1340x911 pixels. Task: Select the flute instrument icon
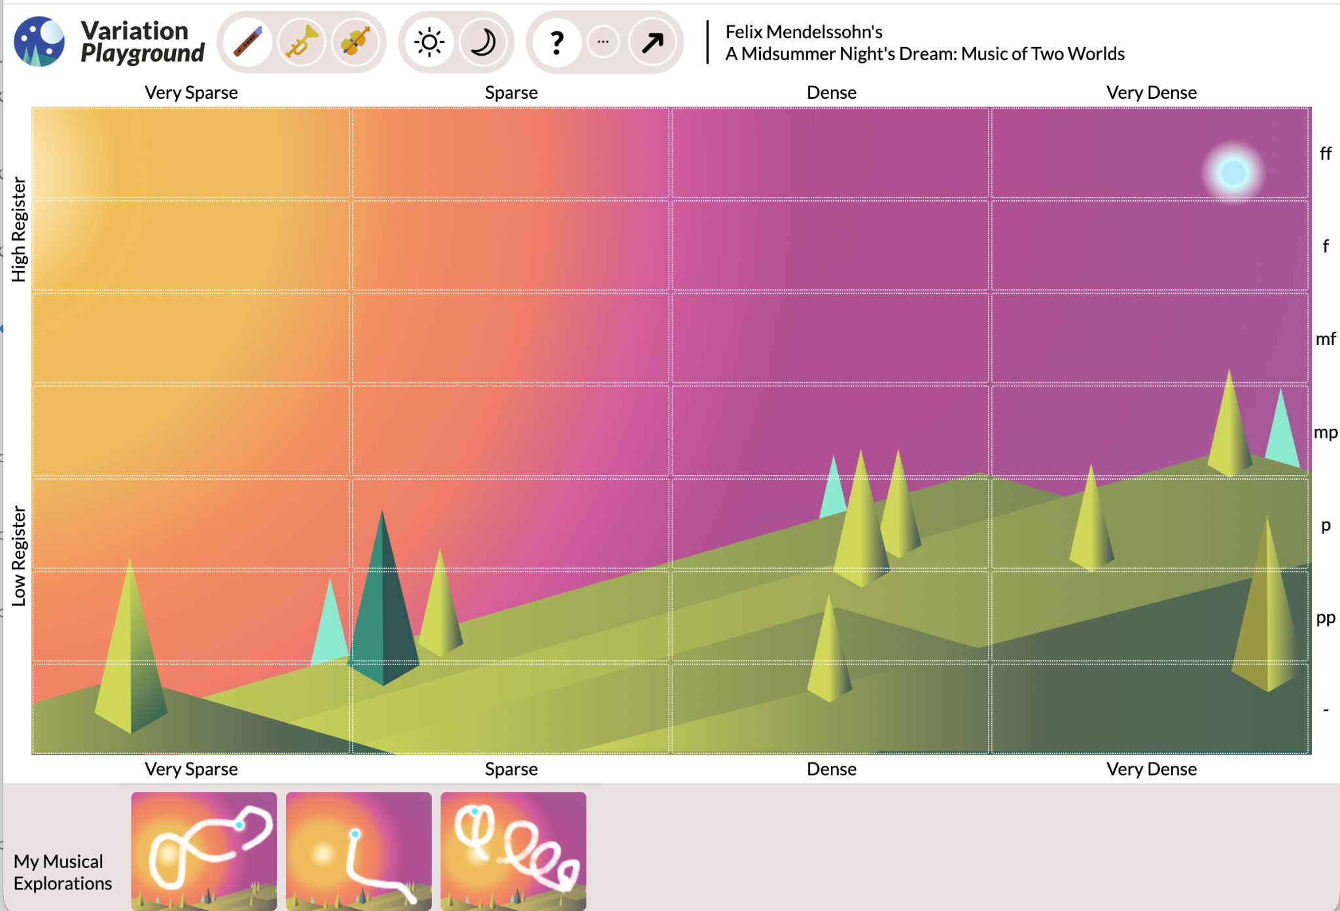(x=248, y=43)
